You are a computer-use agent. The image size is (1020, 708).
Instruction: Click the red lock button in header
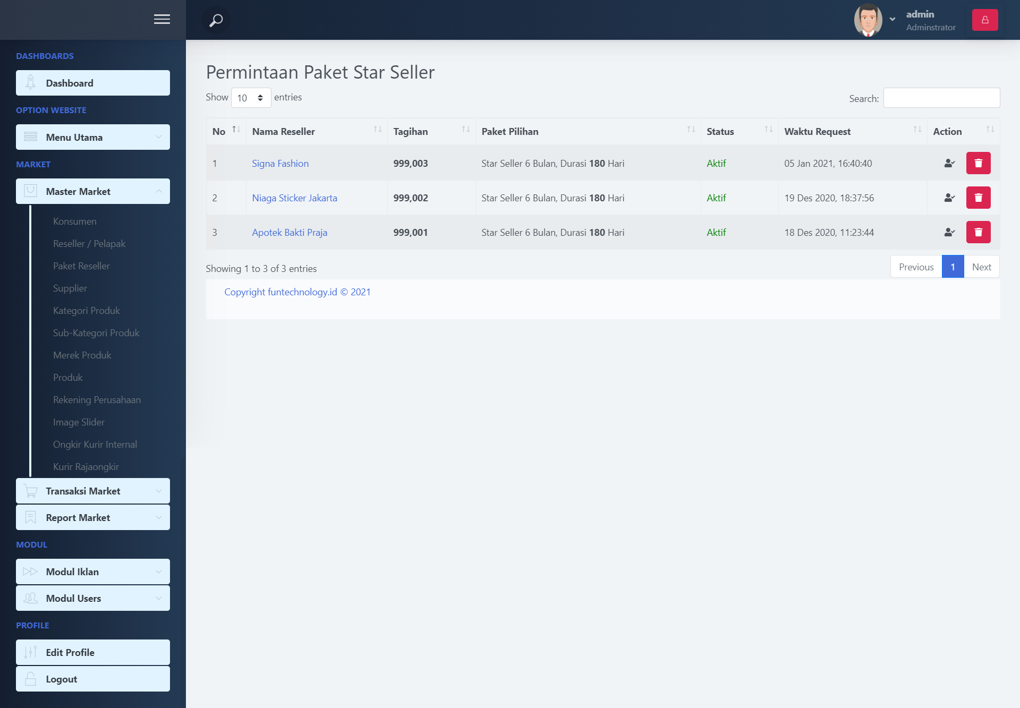[984, 20]
